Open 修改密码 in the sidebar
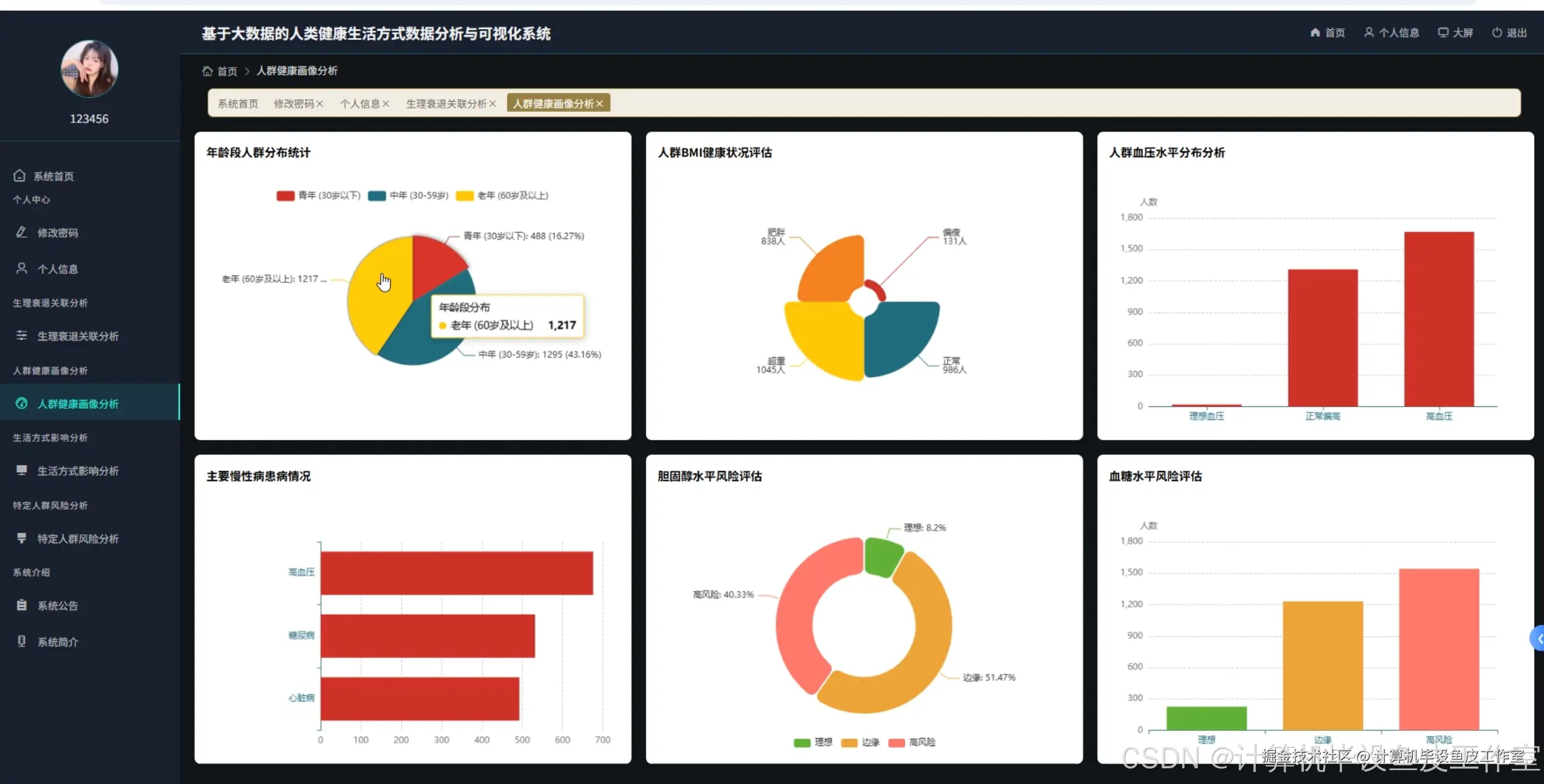 pyautogui.click(x=57, y=233)
